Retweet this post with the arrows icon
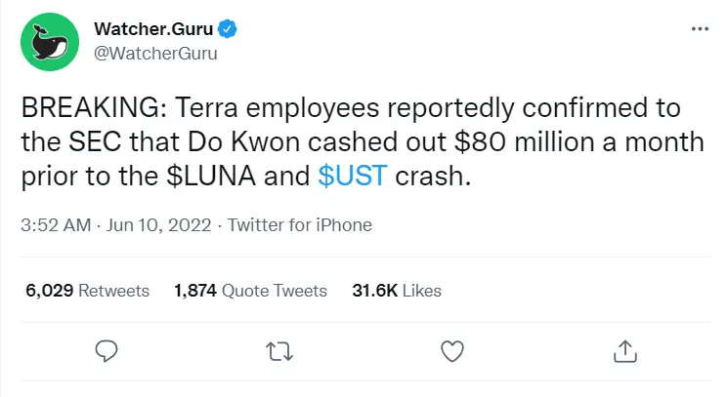The image size is (728, 397). click(x=279, y=351)
